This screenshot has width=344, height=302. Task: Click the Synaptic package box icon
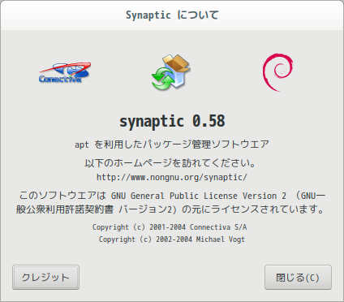pos(171,72)
